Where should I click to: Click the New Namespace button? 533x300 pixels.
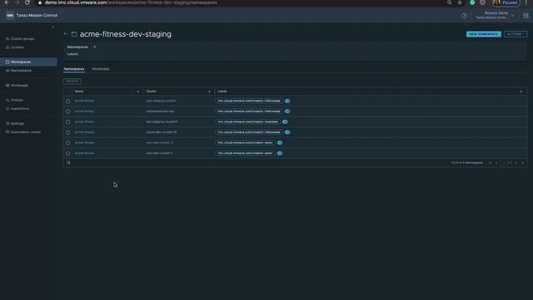pyautogui.click(x=483, y=34)
